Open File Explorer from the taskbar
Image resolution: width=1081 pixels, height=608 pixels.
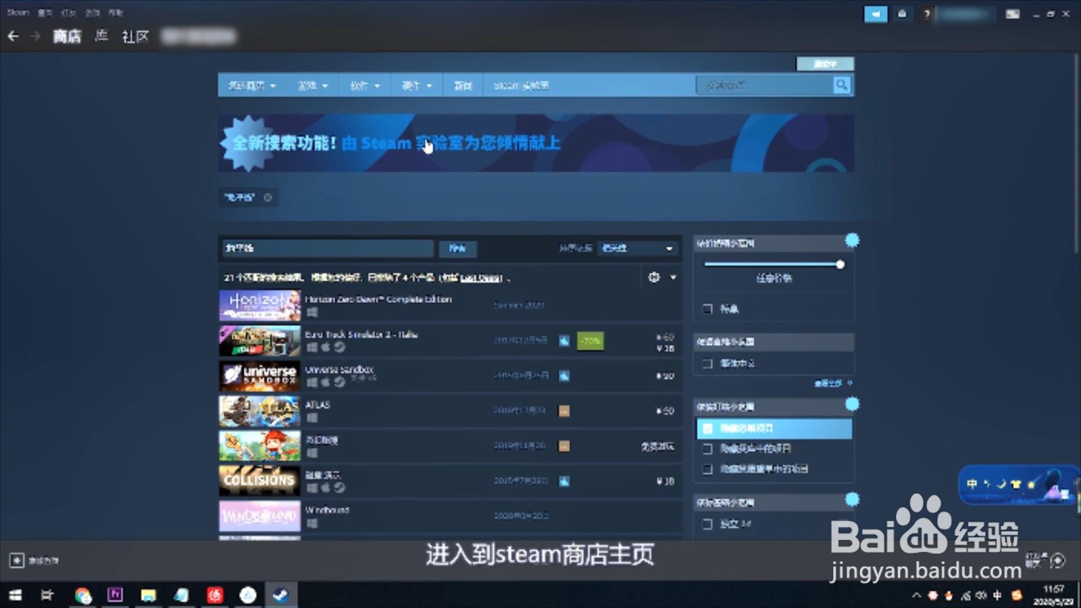pyautogui.click(x=148, y=595)
